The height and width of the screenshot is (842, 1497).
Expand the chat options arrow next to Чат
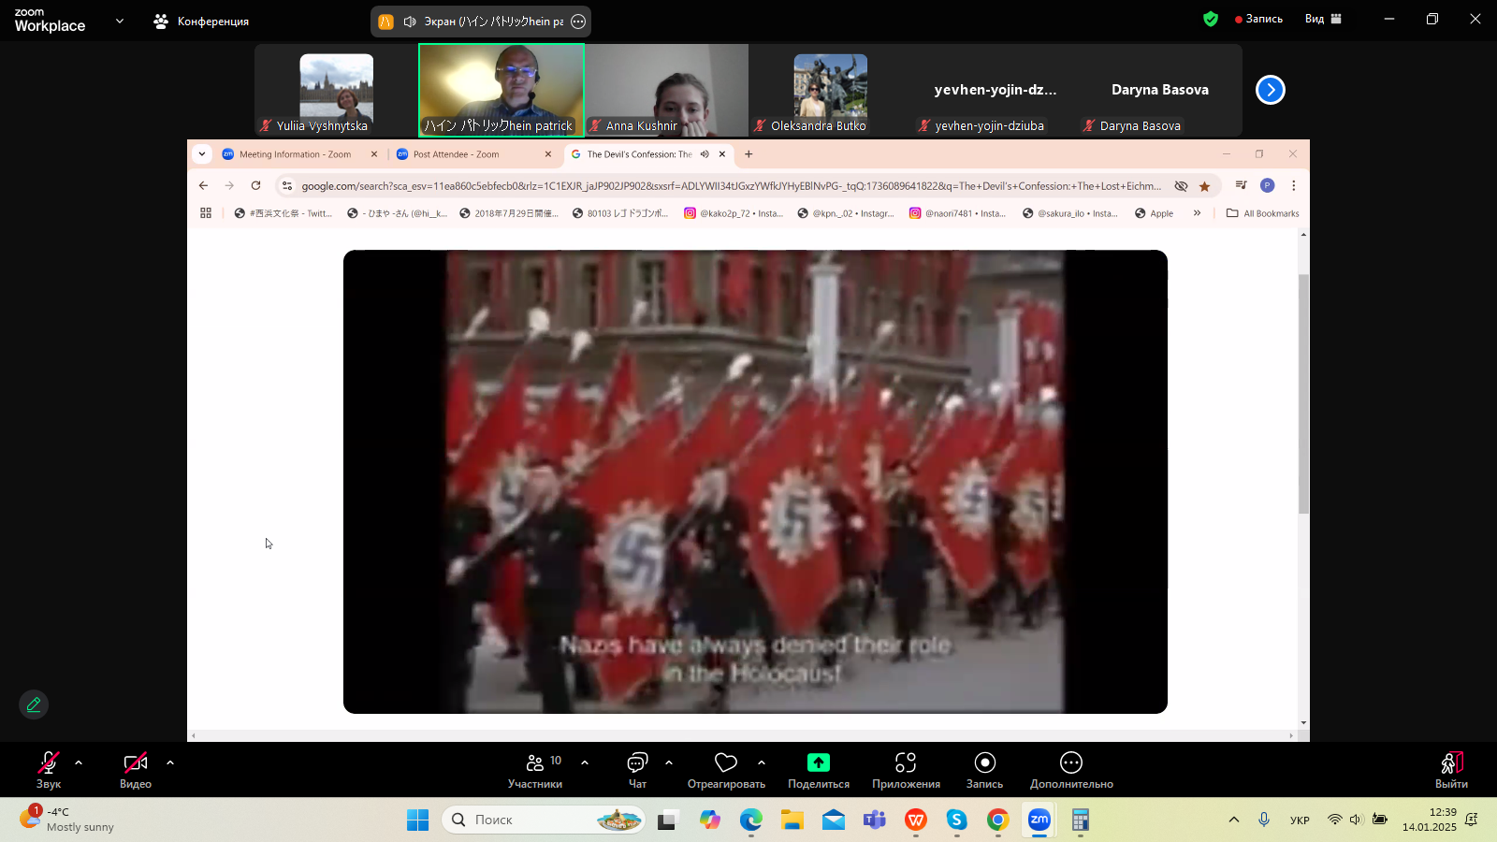(669, 762)
